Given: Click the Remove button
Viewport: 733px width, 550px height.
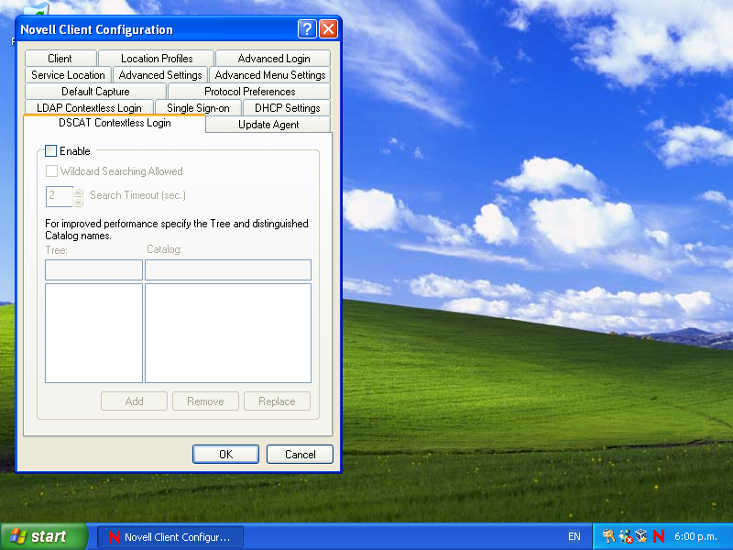Looking at the screenshot, I should point(205,401).
